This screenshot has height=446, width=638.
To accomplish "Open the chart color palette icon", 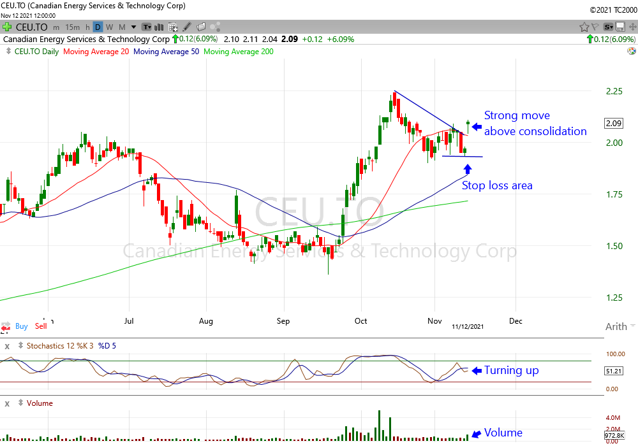I will click(x=632, y=51).
